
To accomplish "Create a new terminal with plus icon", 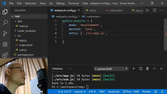I will pyautogui.click(x=133, y=69).
